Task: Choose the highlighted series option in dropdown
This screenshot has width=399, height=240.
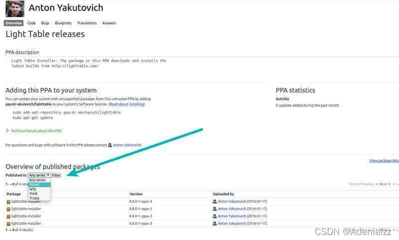Action: [x=39, y=184]
